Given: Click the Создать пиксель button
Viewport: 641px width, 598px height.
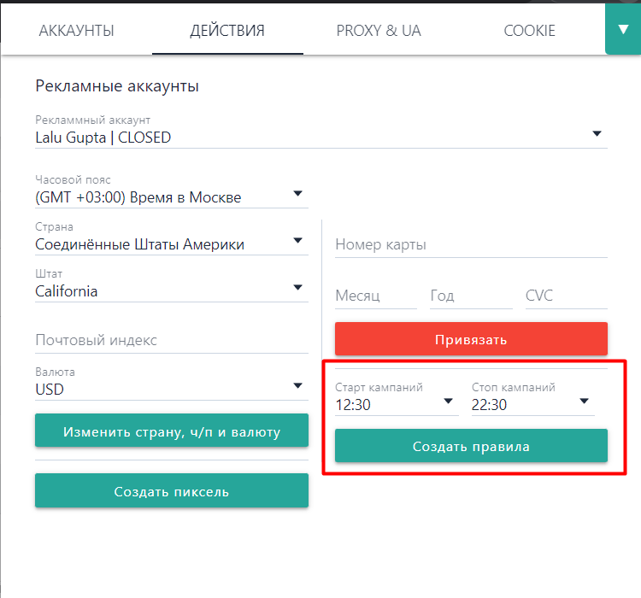Looking at the screenshot, I should [171, 491].
